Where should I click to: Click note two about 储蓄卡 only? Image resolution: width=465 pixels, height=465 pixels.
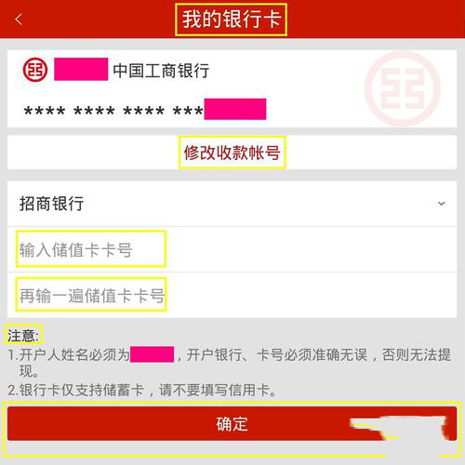coord(142,390)
